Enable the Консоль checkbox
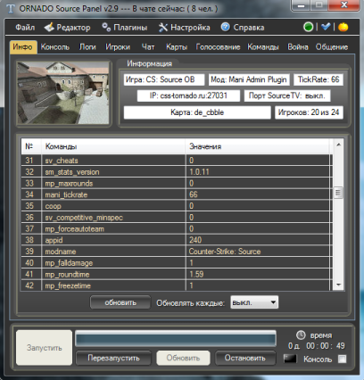364x380 pixels. (342, 359)
